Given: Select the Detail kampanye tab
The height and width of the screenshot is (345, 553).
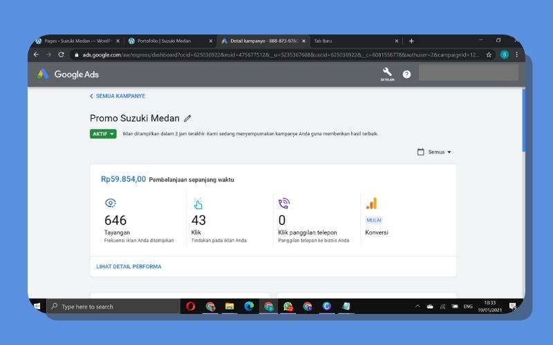Looking at the screenshot, I should click(264, 41).
